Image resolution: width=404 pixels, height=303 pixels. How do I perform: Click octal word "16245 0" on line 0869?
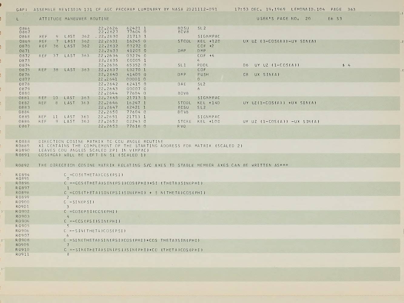click(136, 41)
